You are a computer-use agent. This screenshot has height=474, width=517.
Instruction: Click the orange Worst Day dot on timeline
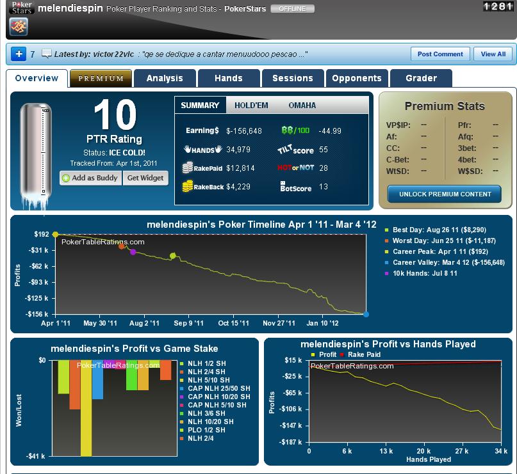click(x=121, y=246)
